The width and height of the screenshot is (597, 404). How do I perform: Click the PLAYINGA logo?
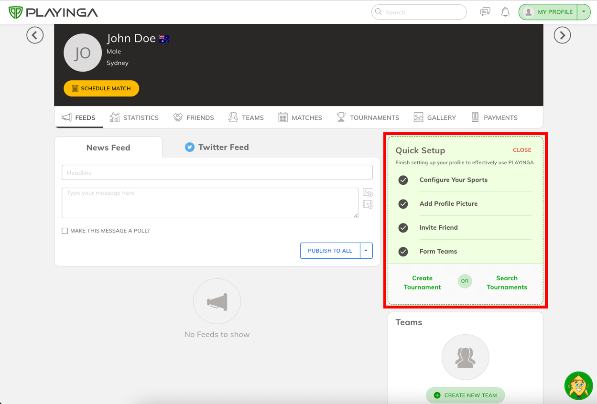pos(53,12)
